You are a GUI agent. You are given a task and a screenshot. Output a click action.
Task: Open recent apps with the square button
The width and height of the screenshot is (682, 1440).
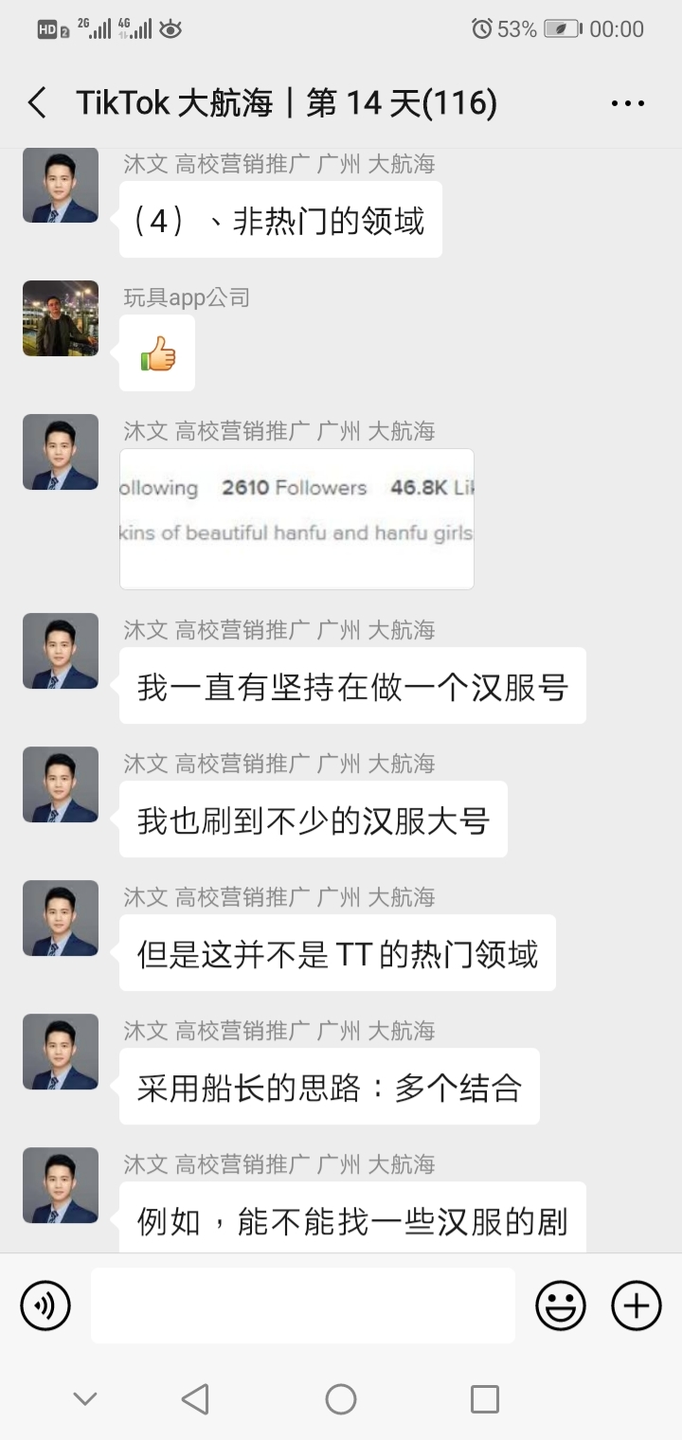(x=485, y=1398)
